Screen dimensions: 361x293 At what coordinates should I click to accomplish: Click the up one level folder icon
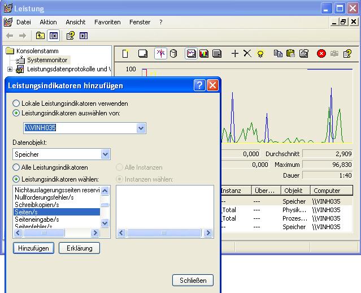click(x=40, y=36)
